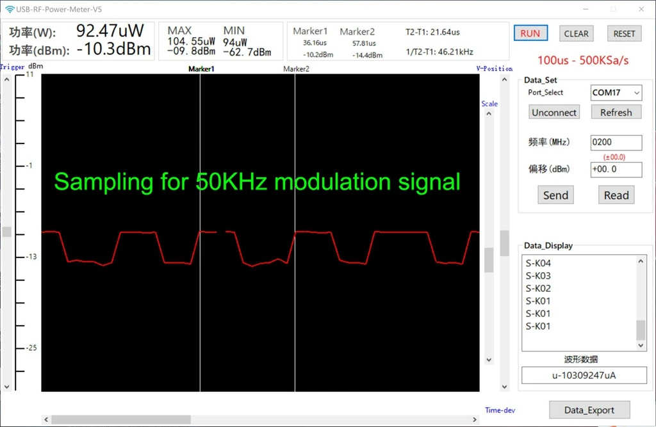Click the RUN button
Viewport: 656px width, 427px height.
click(x=530, y=33)
